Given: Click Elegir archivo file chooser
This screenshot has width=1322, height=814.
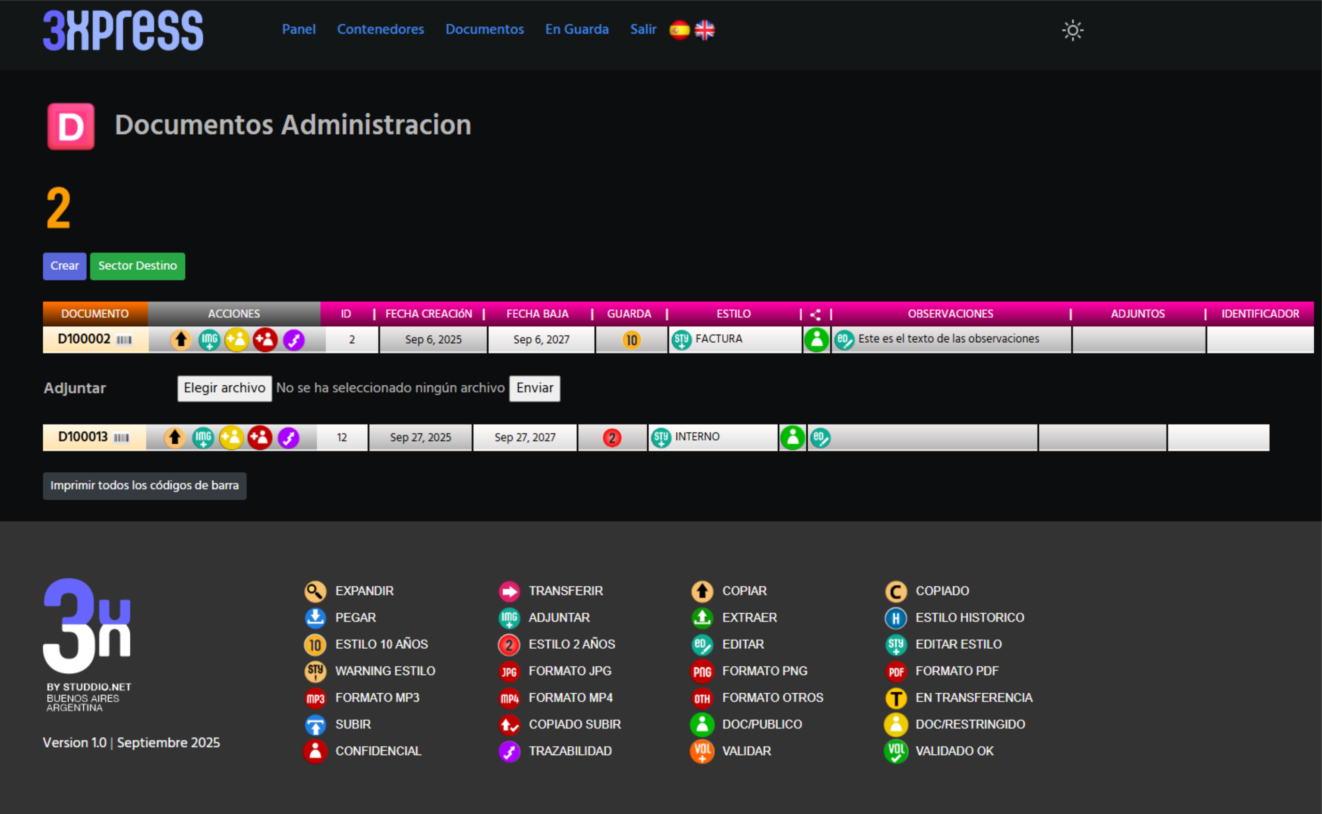Looking at the screenshot, I should click(224, 388).
